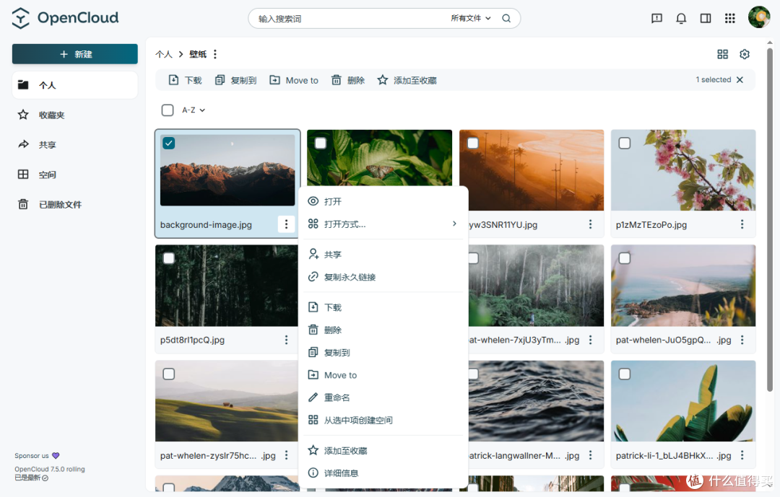This screenshot has width=780, height=497.
Task: Switch view mode with tiles icon
Action: pos(723,54)
